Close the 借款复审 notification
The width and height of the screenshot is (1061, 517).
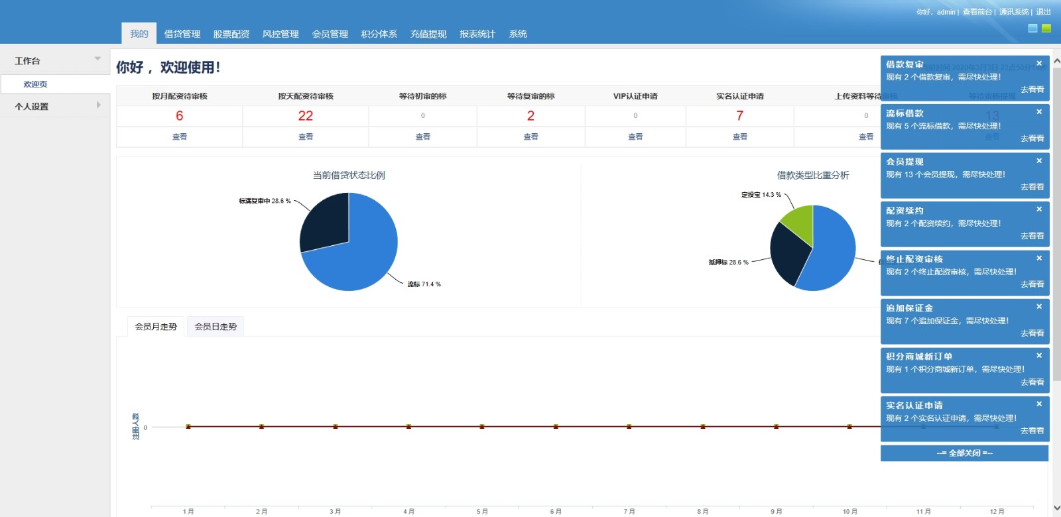pyautogui.click(x=1039, y=64)
